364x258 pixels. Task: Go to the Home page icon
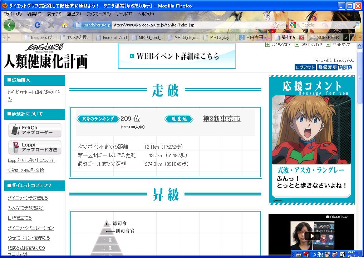[64, 25]
